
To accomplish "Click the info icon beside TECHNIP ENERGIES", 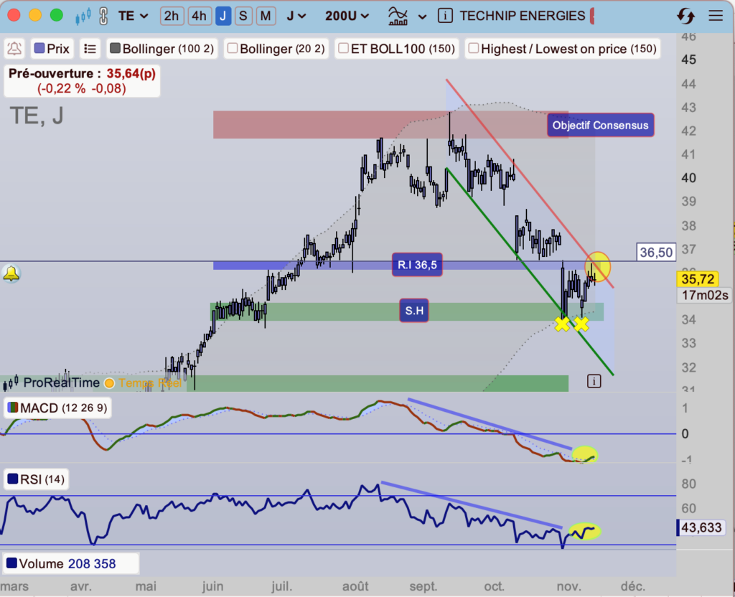I will click(445, 16).
